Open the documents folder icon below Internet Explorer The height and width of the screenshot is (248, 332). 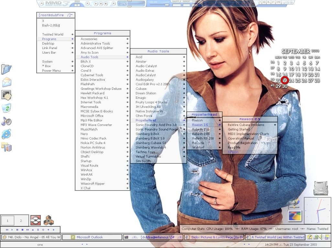[x=6, y=147]
